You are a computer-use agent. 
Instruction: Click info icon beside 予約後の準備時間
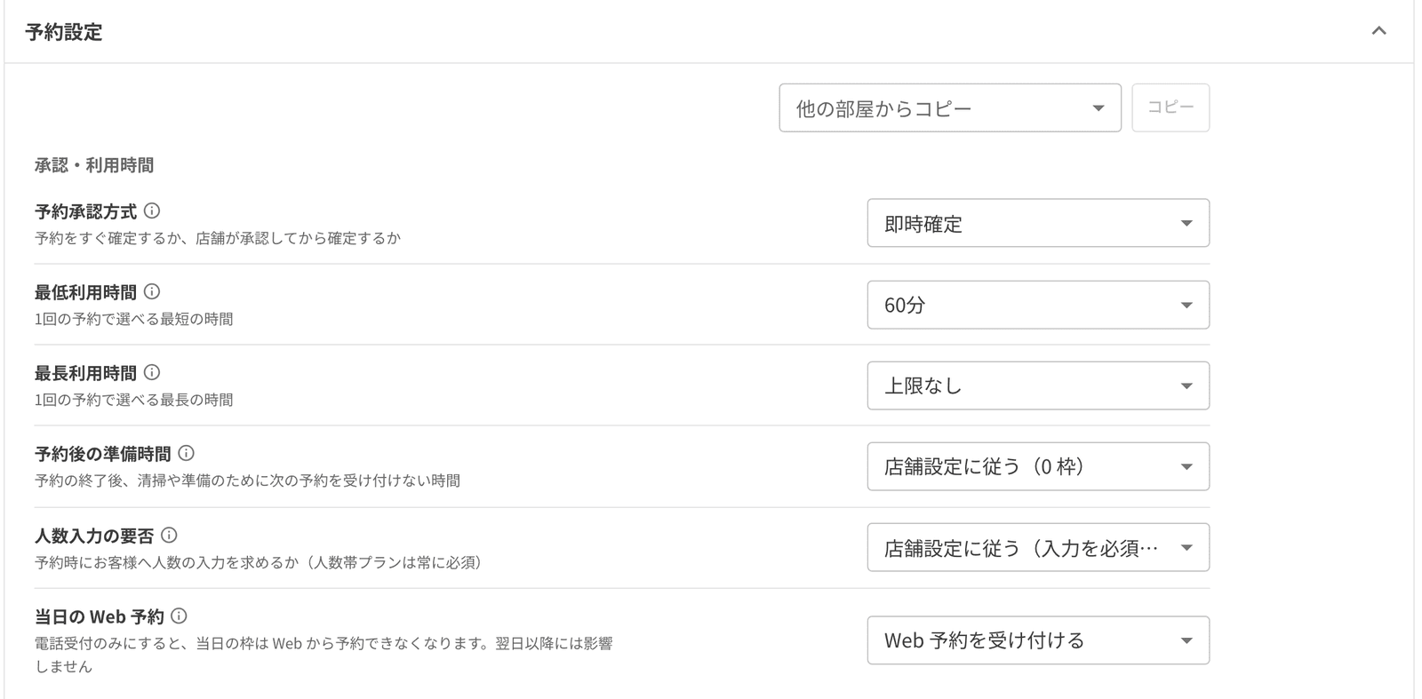point(186,454)
